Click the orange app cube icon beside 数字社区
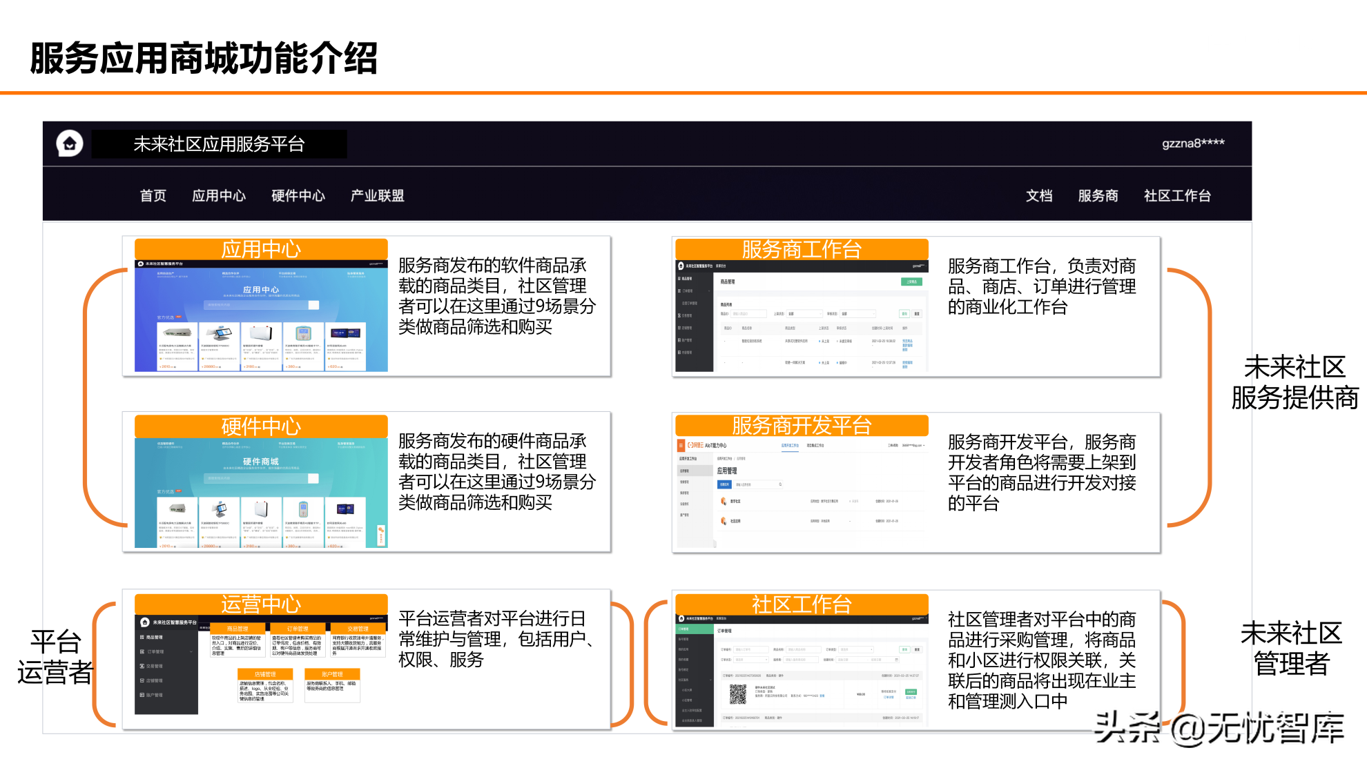 click(724, 501)
